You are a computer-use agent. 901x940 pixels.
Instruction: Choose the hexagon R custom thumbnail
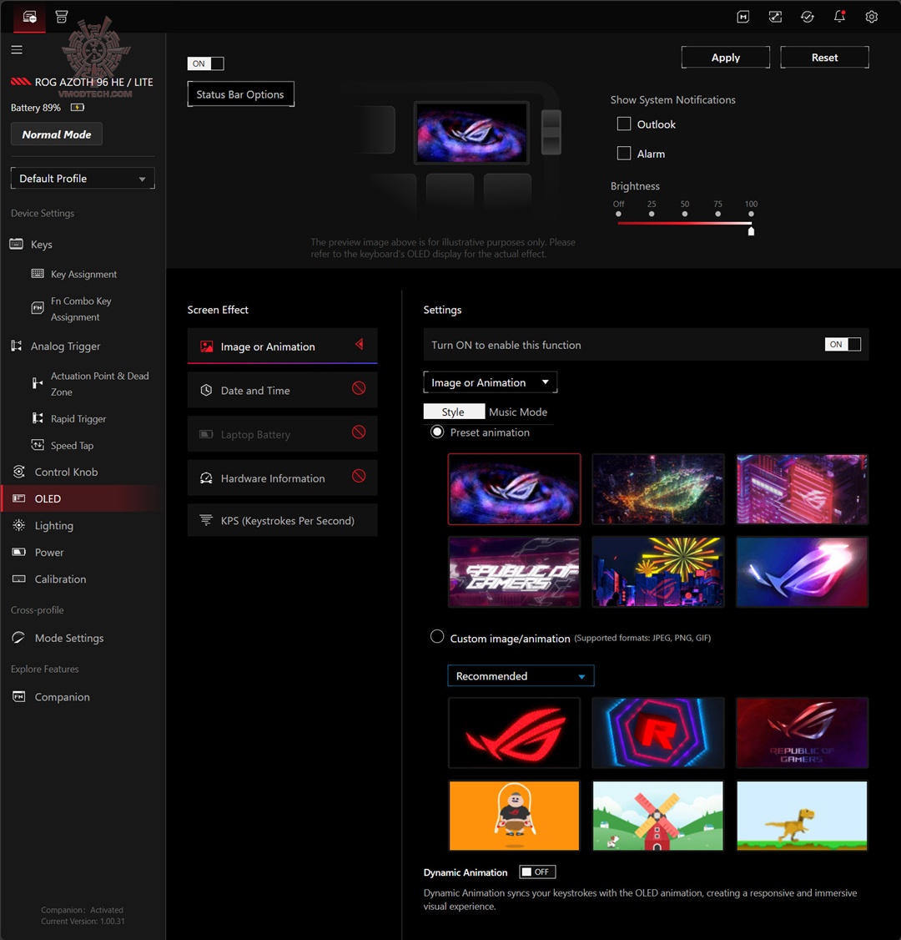click(657, 733)
